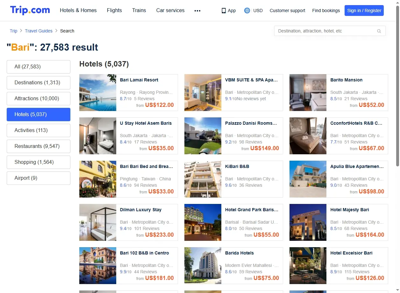Open VBM SUITE & SPA thumbnail
400x293 pixels.
click(x=203, y=93)
